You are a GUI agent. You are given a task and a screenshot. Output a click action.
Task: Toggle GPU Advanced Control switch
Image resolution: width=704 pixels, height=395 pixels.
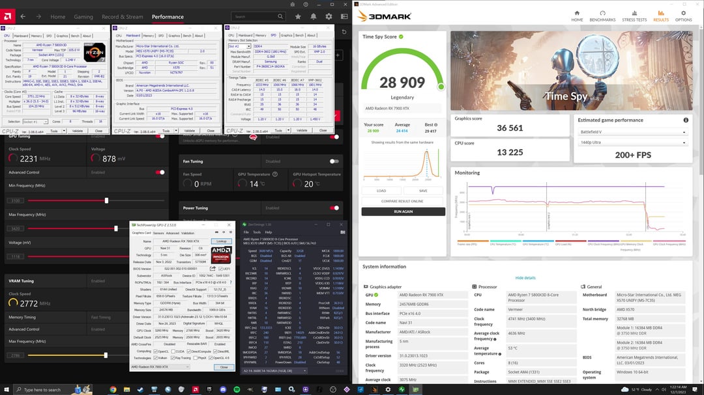160,172
